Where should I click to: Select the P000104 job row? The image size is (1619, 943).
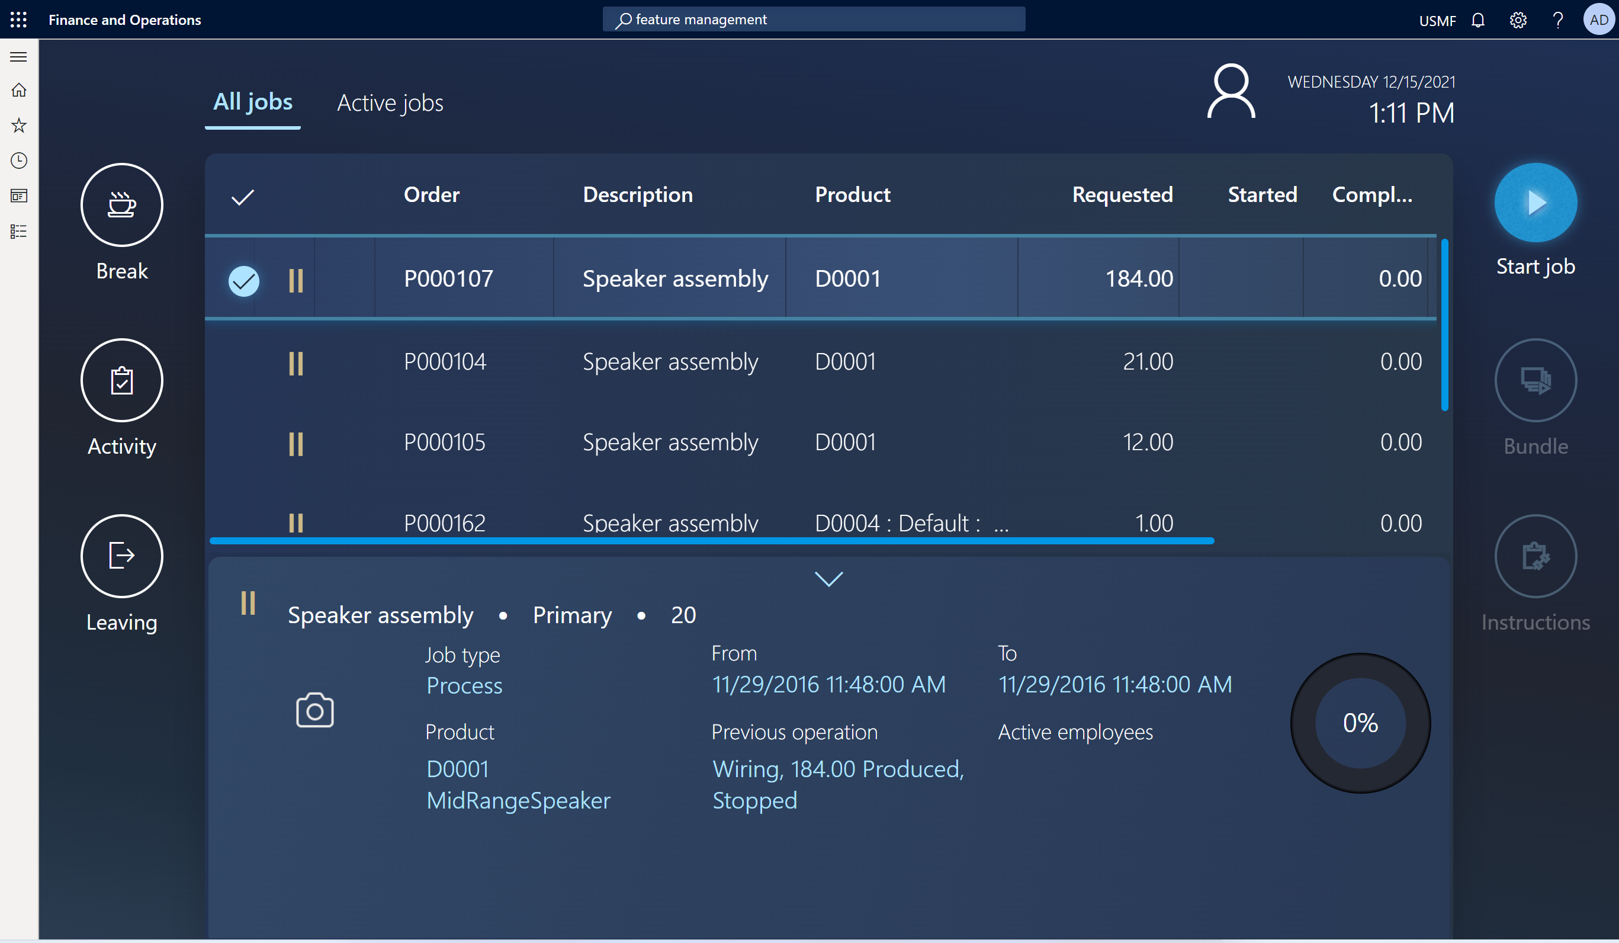445,361
